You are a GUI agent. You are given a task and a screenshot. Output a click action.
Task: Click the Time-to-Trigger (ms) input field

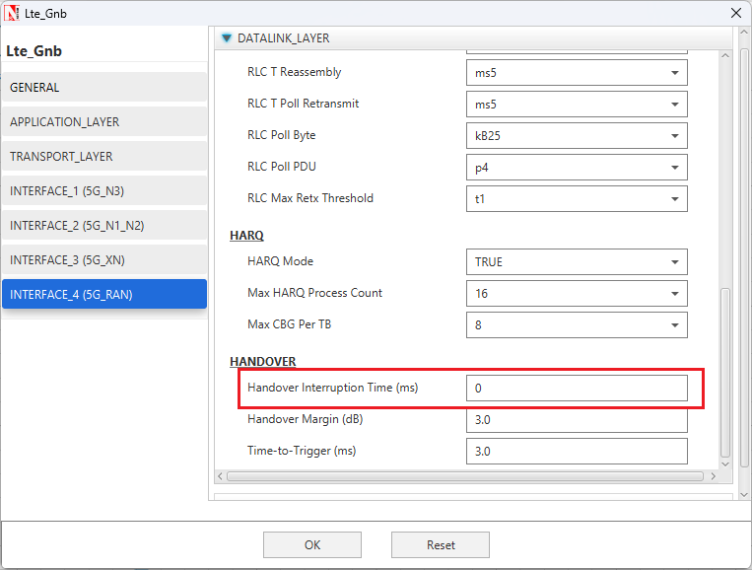[577, 451]
